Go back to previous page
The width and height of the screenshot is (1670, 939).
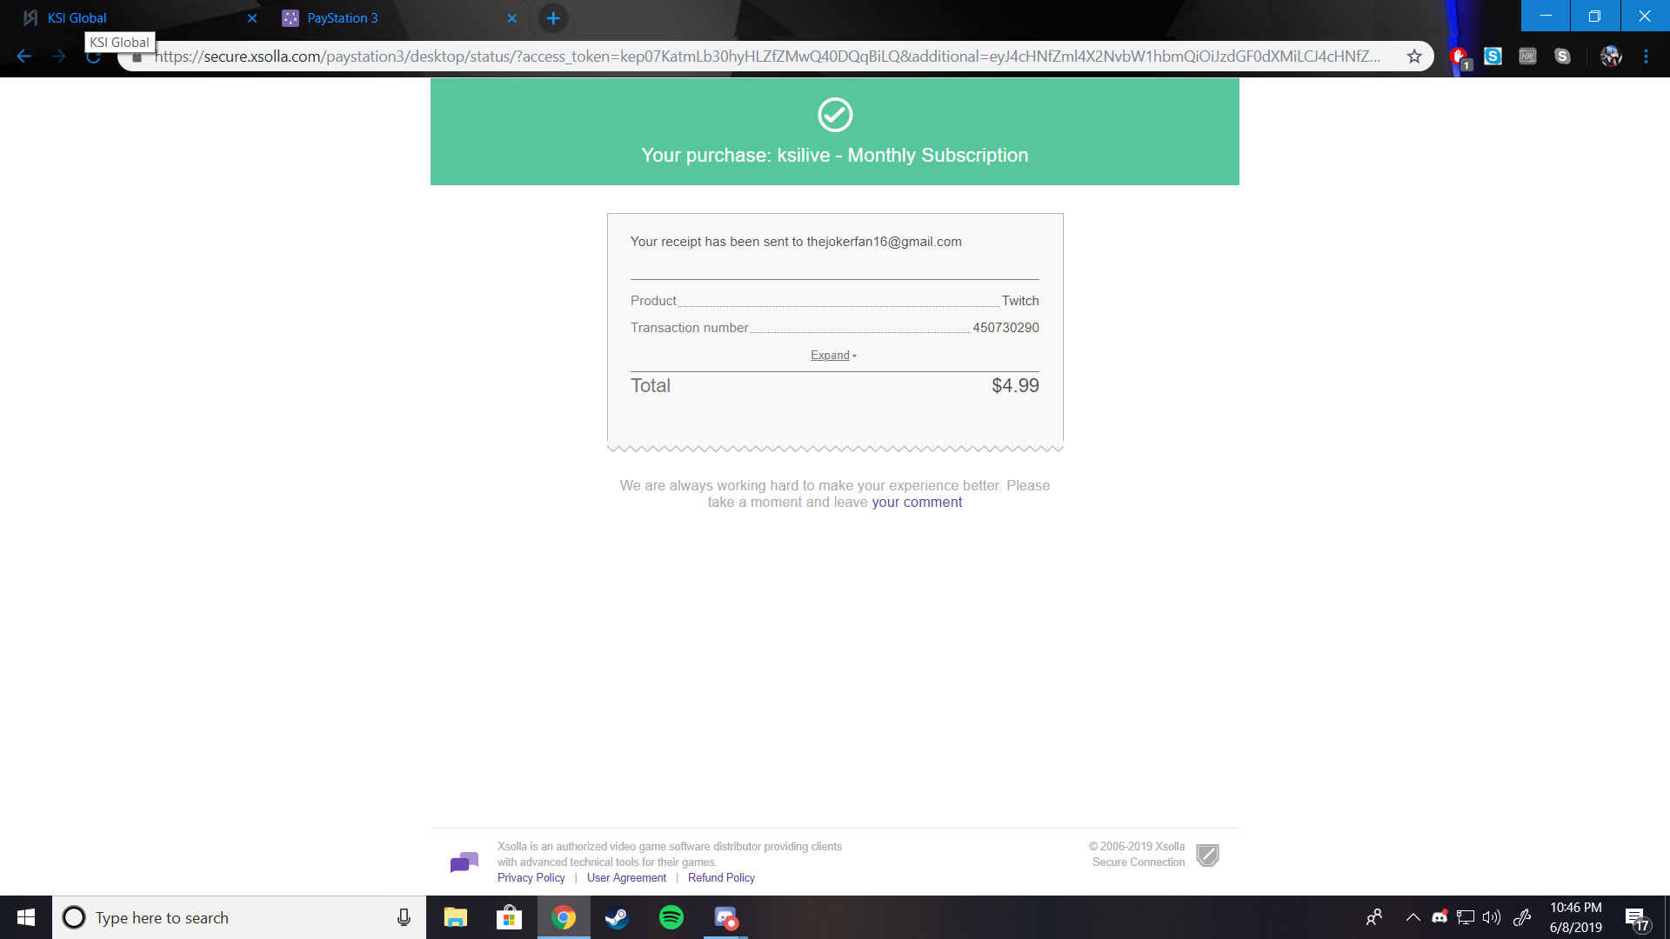click(x=24, y=57)
